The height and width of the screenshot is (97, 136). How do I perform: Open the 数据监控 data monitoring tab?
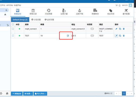(x=18, y=12)
